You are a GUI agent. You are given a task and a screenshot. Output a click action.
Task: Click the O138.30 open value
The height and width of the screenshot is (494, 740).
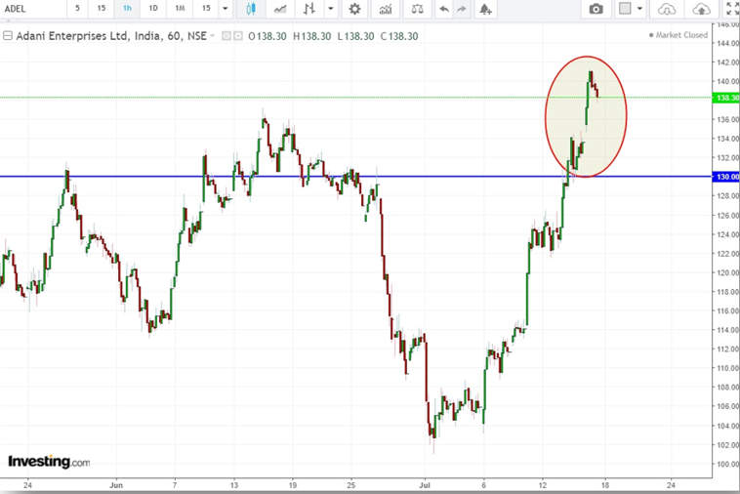click(267, 36)
